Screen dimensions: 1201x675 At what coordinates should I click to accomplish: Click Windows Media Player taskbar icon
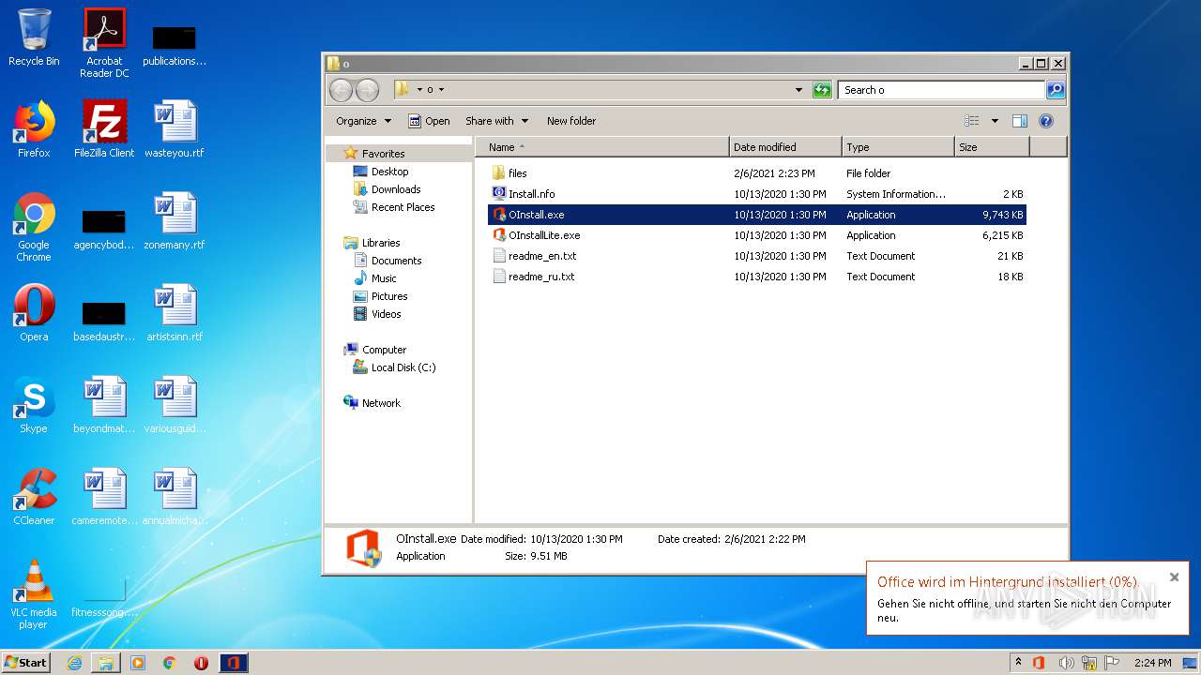(x=138, y=663)
